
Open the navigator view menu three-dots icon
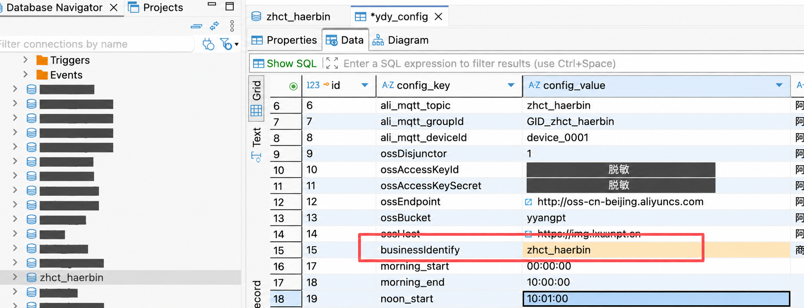[x=232, y=26]
